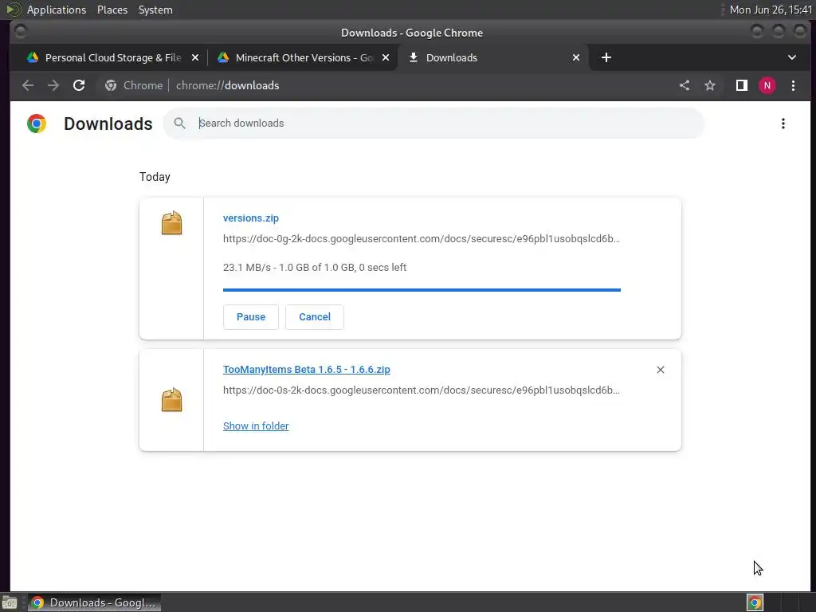The image size is (816, 612).
Task: Click the Applications menu logo icon
Action: click(13, 10)
